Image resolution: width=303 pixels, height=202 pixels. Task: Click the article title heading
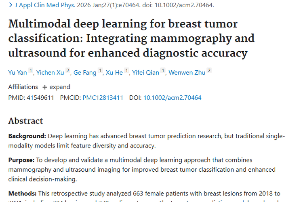131,38
